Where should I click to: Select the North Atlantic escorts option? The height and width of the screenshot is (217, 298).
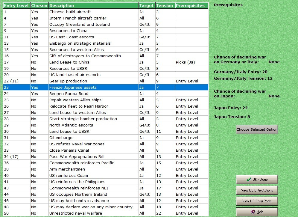106,125
